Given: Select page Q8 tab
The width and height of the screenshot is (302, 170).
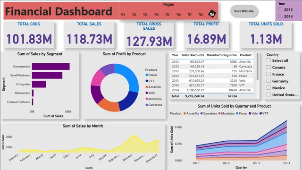Looking at the screenshot, I should click(201, 15).
